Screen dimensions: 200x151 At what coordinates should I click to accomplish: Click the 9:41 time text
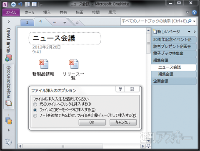(x=37, y=52)
